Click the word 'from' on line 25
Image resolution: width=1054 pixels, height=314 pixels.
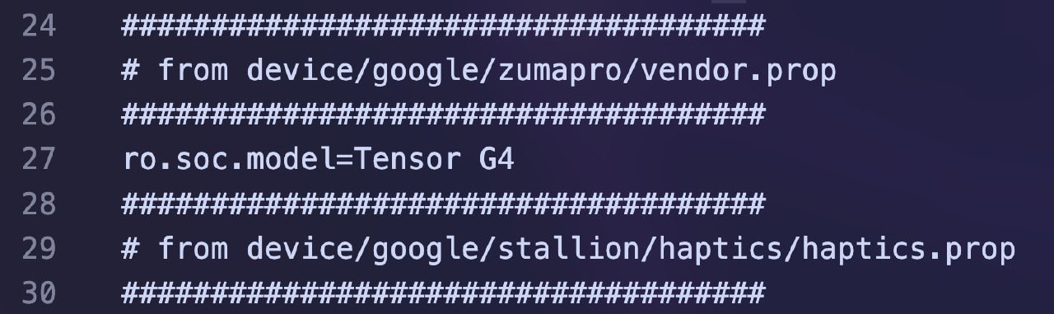pos(194,70)
